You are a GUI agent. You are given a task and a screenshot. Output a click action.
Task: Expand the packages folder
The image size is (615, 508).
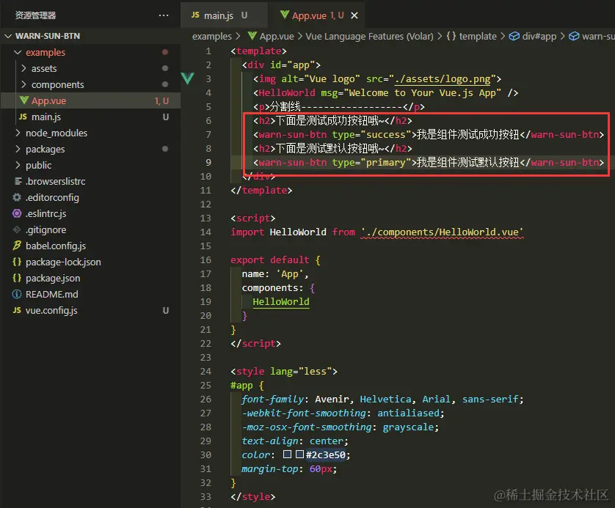[18, 149]
